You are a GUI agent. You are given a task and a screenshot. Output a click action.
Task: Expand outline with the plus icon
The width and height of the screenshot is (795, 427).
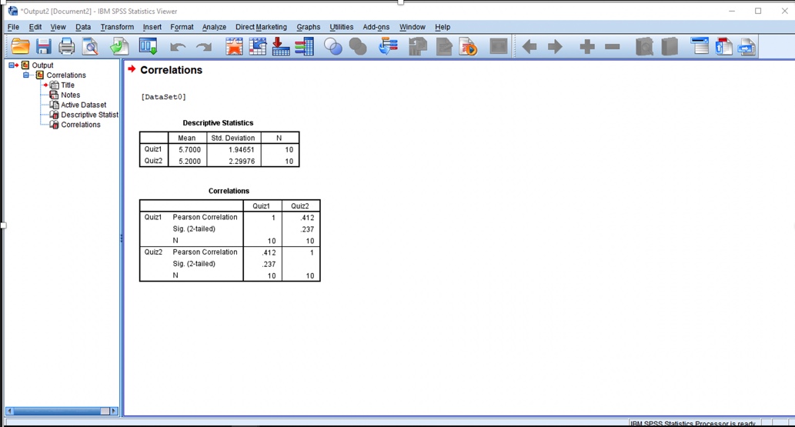pos(587,47)
